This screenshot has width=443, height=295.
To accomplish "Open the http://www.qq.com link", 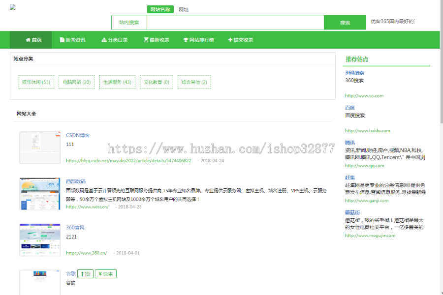I will tap(364, 166).
